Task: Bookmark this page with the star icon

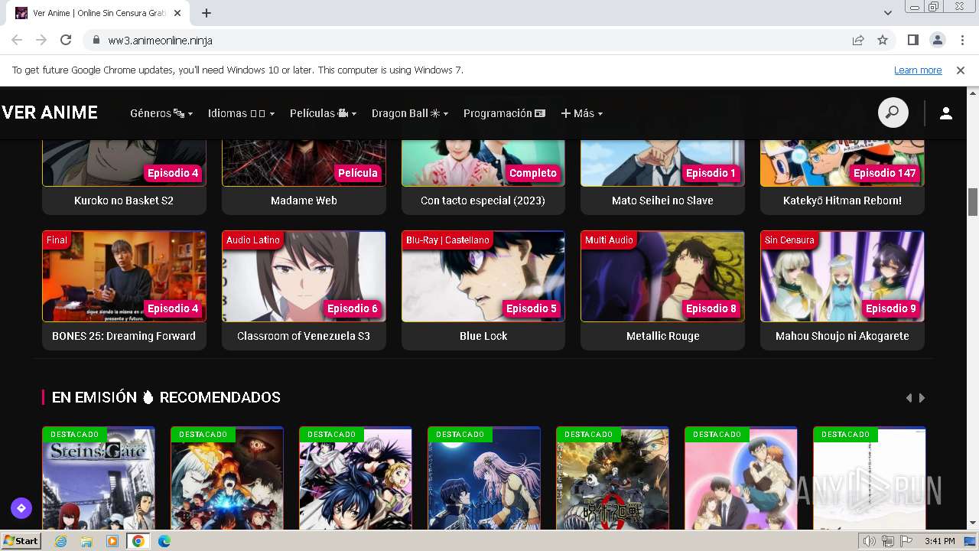Action: (883, 41)
